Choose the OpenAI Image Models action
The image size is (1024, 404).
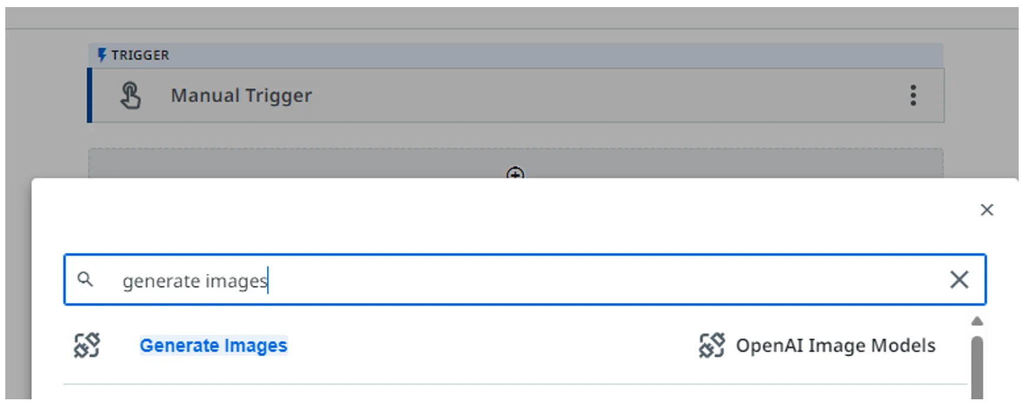[834, 346]
